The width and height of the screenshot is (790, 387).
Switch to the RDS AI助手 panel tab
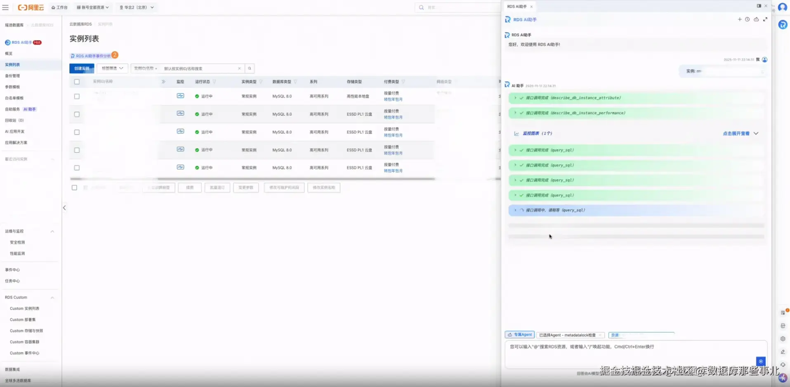click(x=516, y=7)
